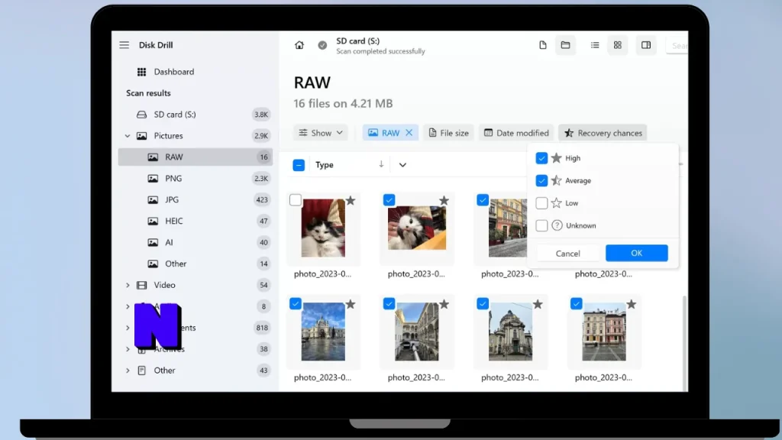Toggle the preview side panel icon
782x440 pixels.
pos(646,45)
